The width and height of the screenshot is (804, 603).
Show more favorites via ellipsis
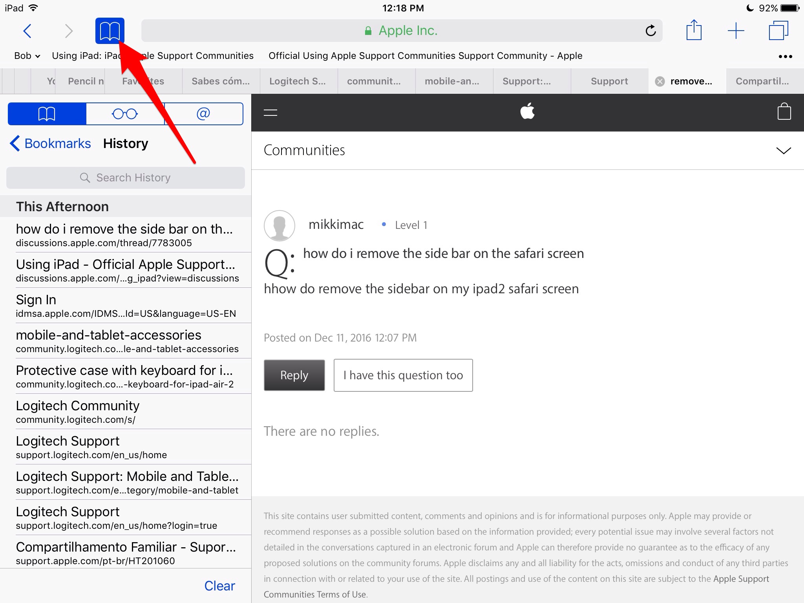(785, 57)
